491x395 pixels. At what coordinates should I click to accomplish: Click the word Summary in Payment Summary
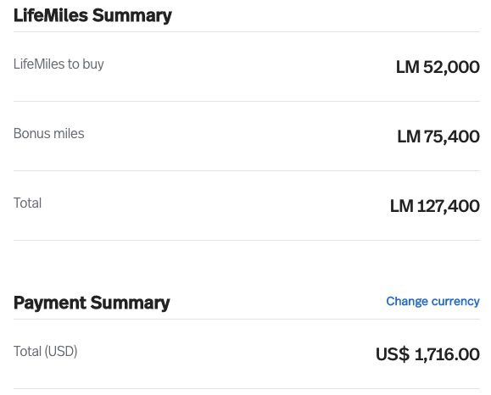131,303
